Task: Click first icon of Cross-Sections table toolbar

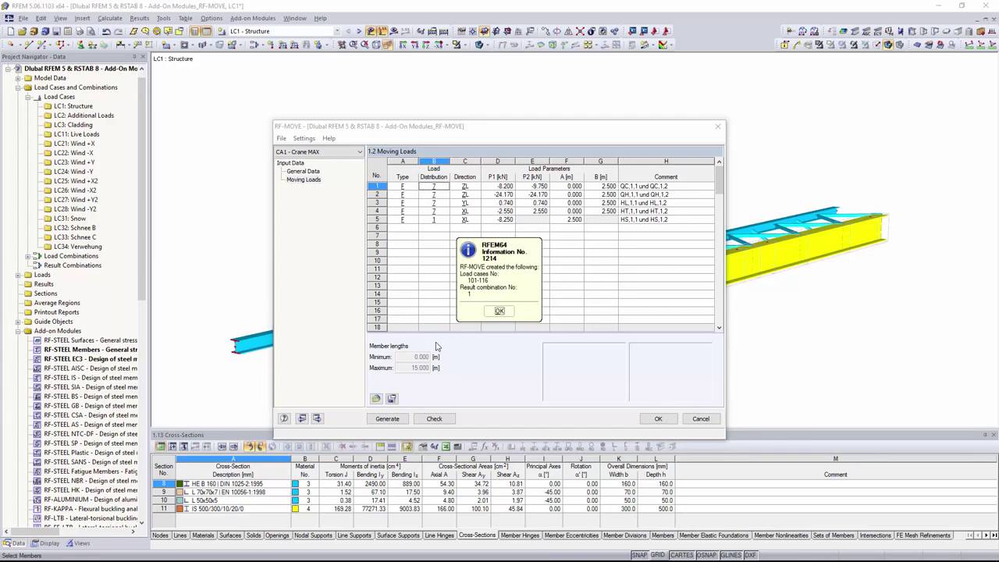Action: pos(161,446)
